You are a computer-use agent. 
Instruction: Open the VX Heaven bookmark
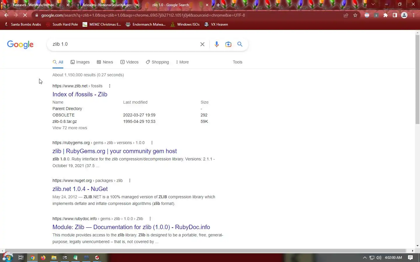[216, 24]
